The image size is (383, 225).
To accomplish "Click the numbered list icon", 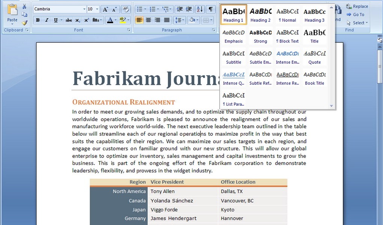I will pyautogui.click(x=152, y=9).
